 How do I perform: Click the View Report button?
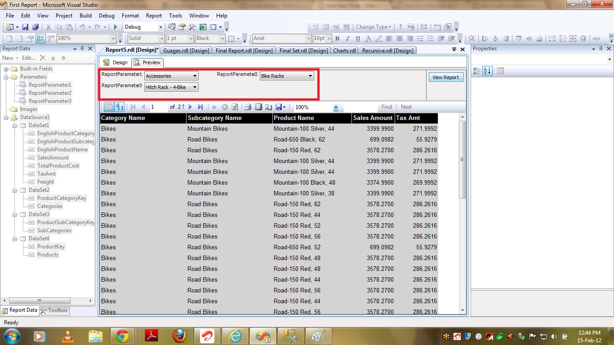pyautogui.click(x=445, y=77)
